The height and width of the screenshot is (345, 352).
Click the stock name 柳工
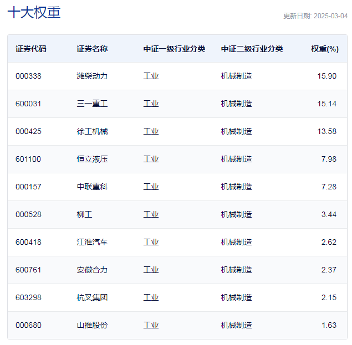point(84,215)
